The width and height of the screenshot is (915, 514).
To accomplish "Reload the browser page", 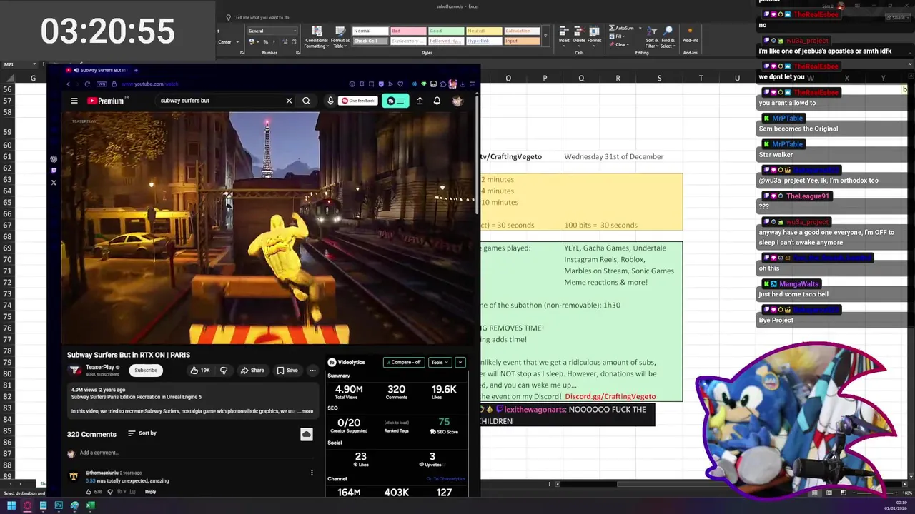I will [87, 84].
